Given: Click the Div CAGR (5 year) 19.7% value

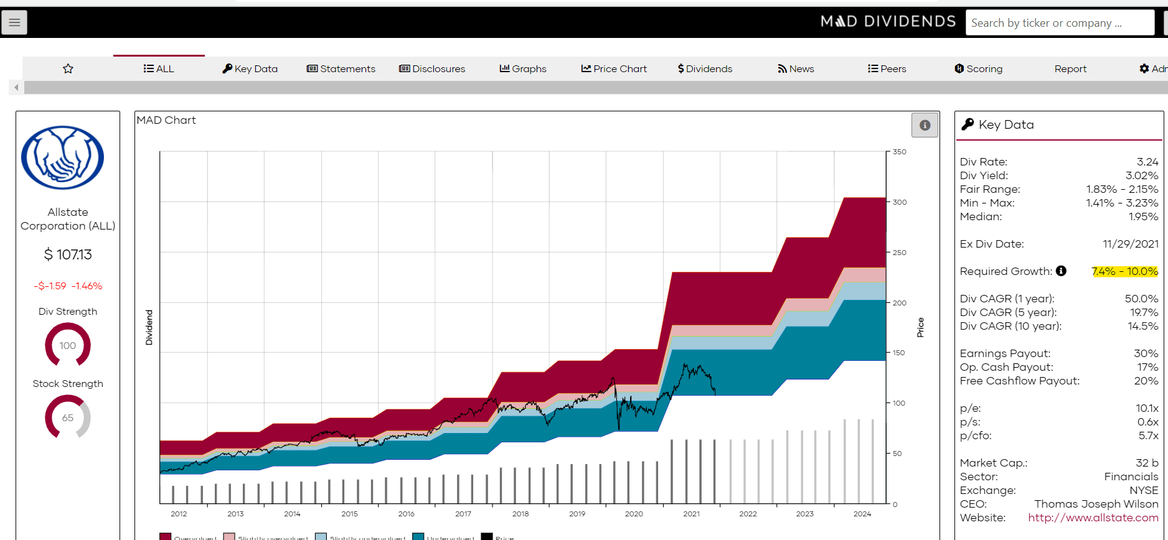Looking at the screenshot, I should [x=1144, y=312].
